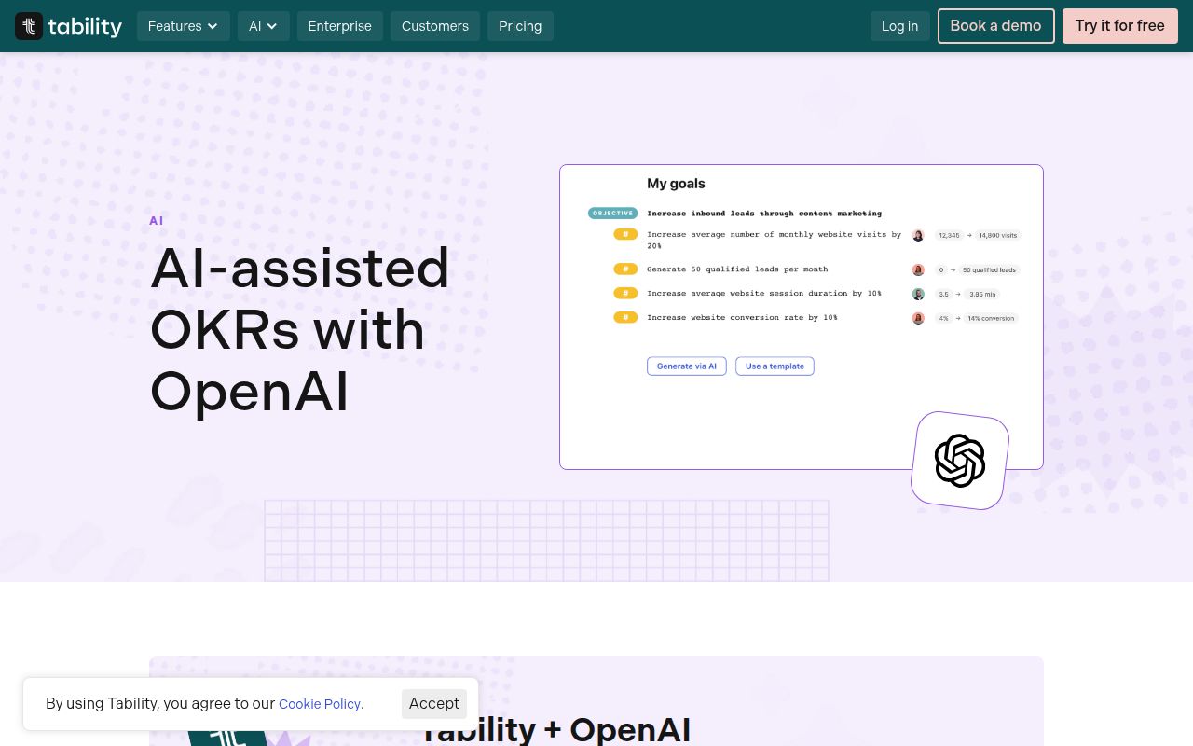This screenshot has height=746, width=1193.
Task: Click the "0 → 50 qualified leads" value chip
Action: click(x=977, y=269)
